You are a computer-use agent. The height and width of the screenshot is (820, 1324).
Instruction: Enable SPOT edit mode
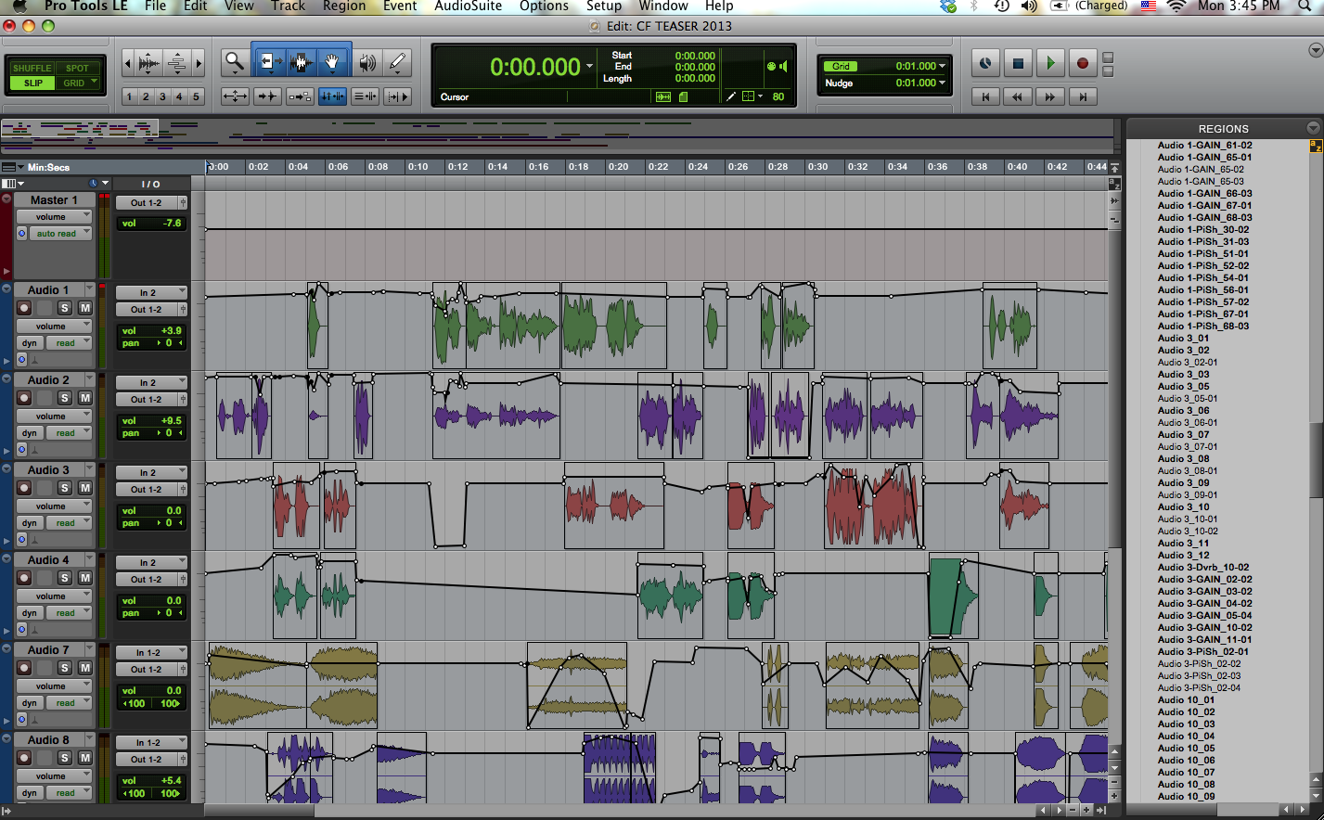click(77, 69)
